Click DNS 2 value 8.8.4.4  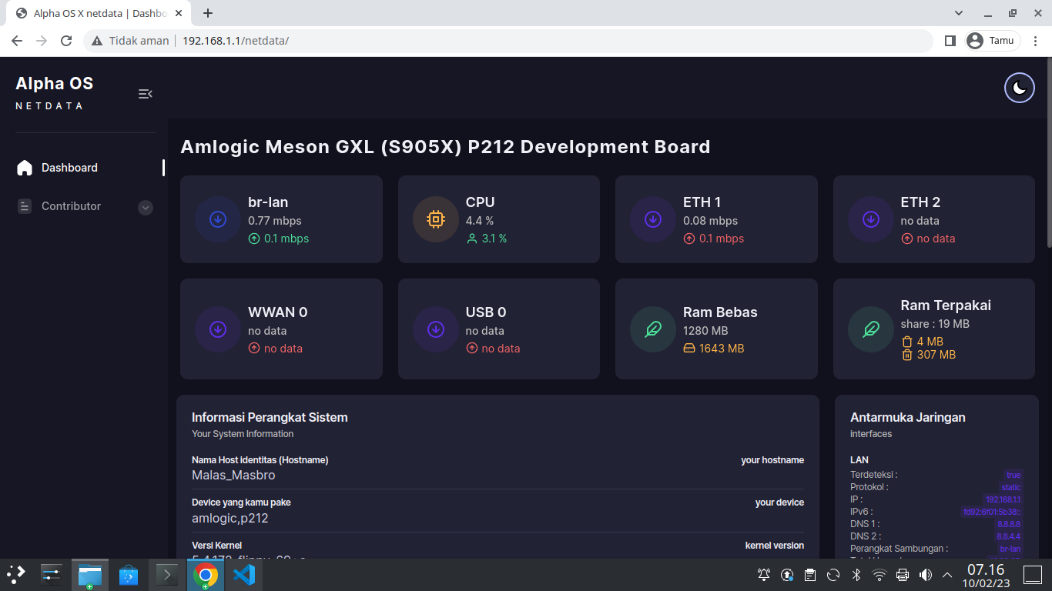pos(1009,536)
